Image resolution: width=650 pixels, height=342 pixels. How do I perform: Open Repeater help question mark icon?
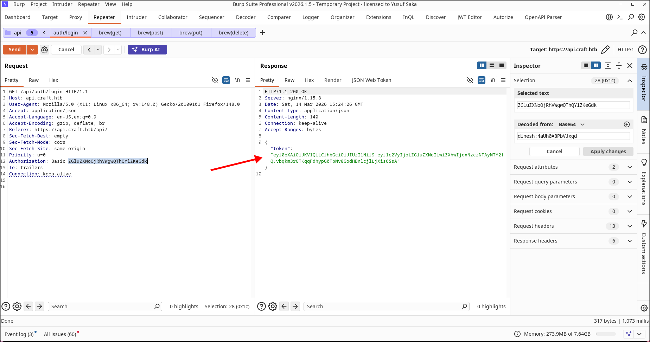pyautogui.click(x=642, y=50)
